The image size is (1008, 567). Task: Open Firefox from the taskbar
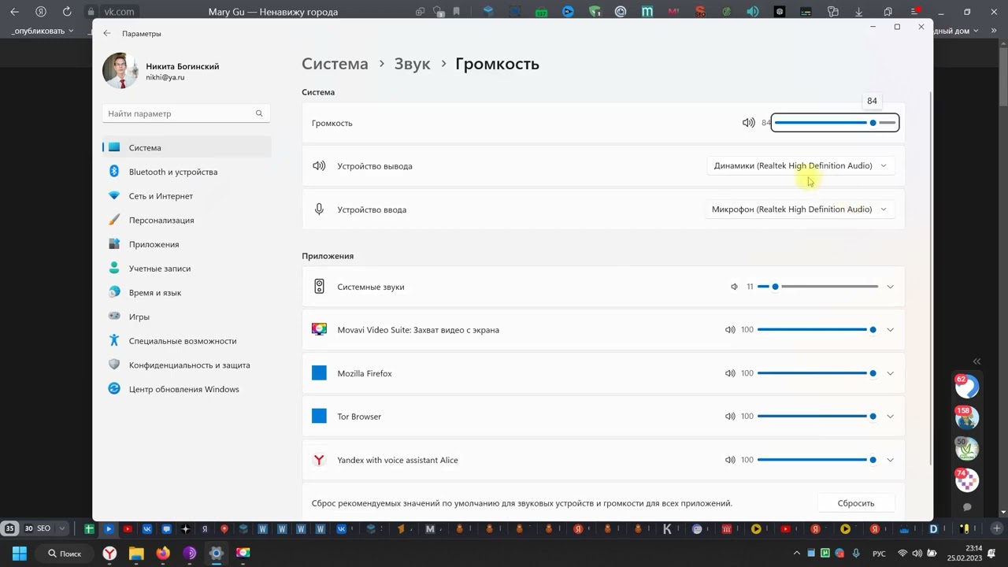click(163, 553)
